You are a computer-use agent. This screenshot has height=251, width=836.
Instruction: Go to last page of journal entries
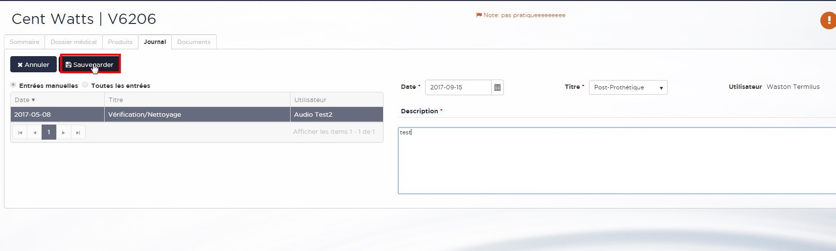coord(78,132)
